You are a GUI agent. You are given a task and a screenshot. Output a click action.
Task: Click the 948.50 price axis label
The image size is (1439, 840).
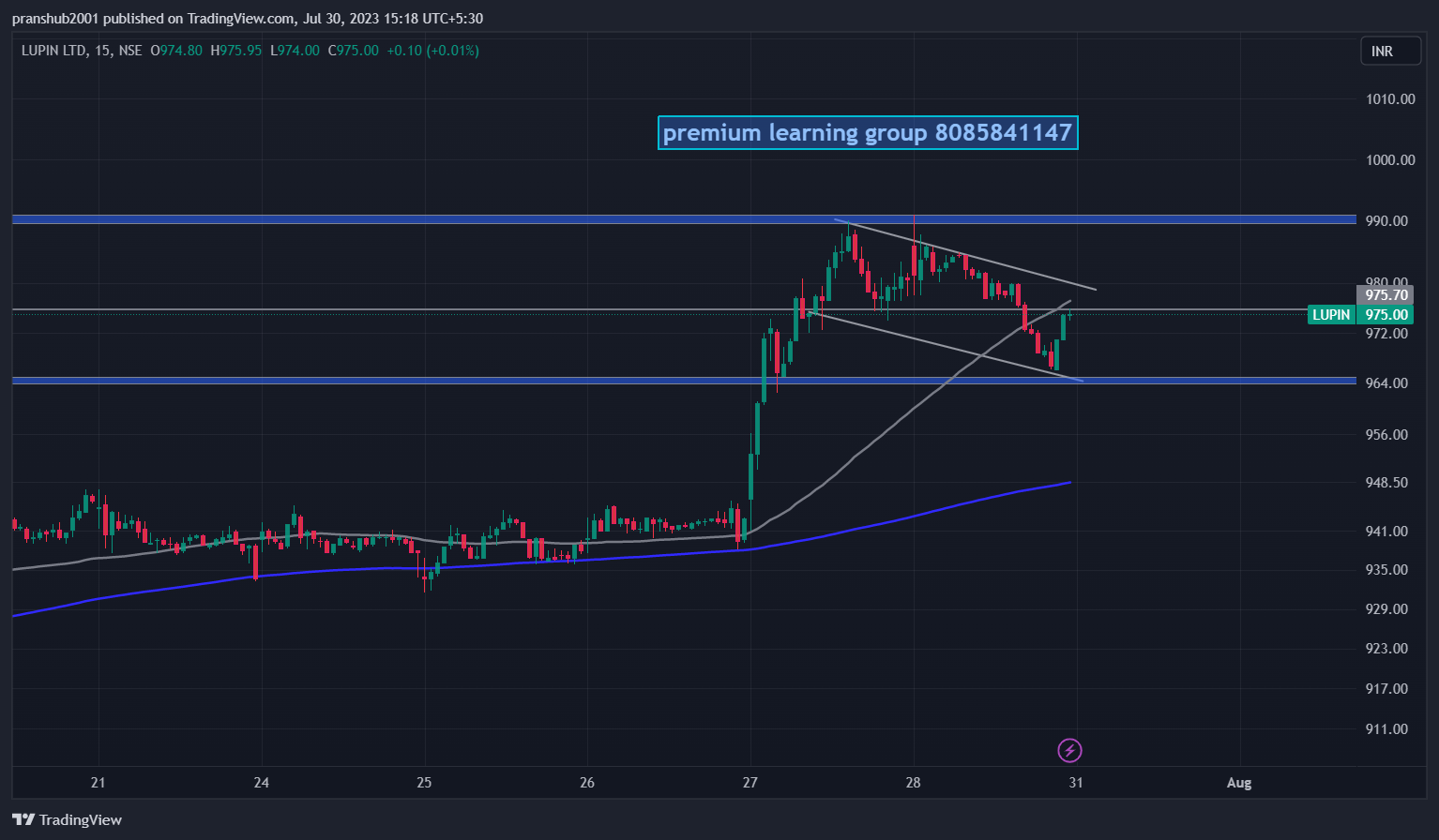(1386, 483)
